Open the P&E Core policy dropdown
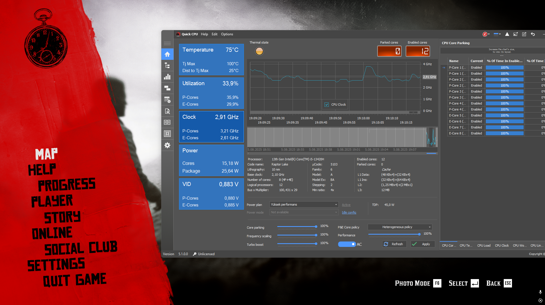This screenshot has height=305, width=545. tap(400, 227)
